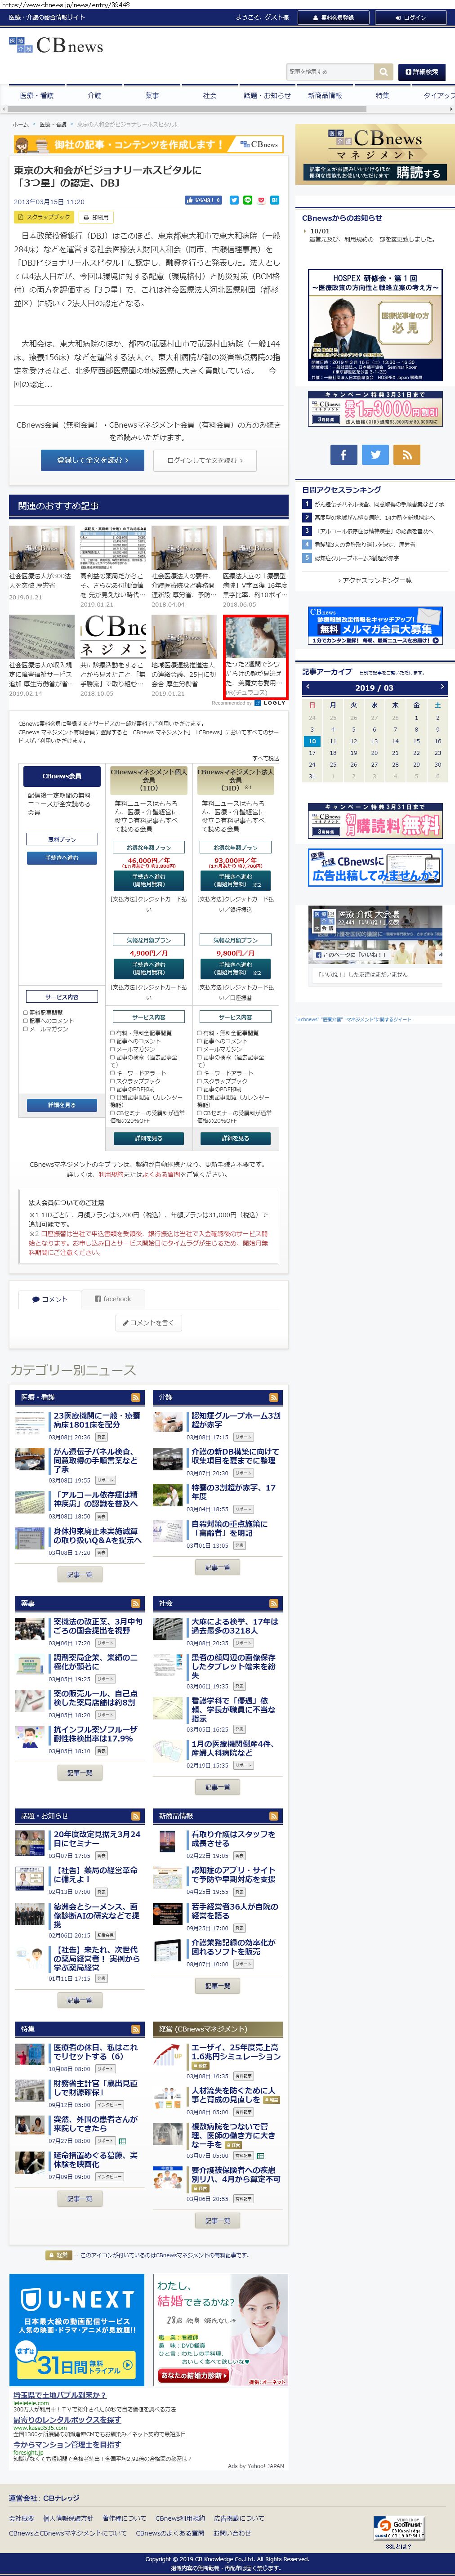Open RSS icon of 社会 category

coord(273,1603)
